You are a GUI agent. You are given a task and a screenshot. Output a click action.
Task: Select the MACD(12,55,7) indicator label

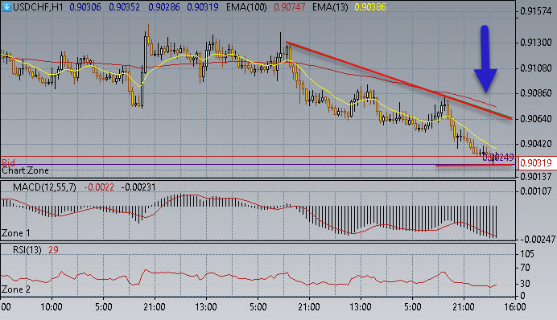(x=44, y=187)
